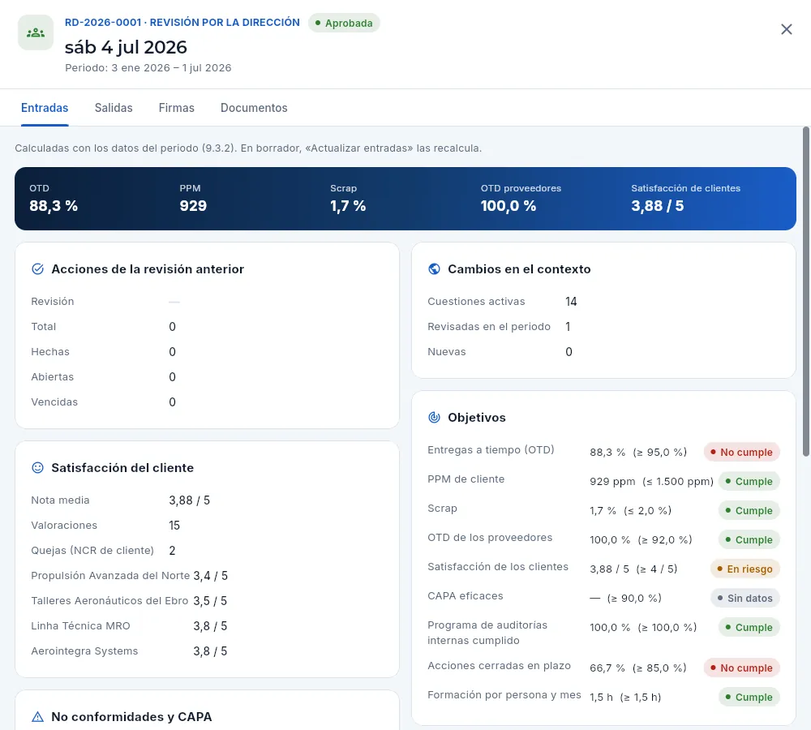The width and height of the screenshot is (811, 730).
Task: Click the Cumple badge for Formación por persona y mes
Action: 749,698
